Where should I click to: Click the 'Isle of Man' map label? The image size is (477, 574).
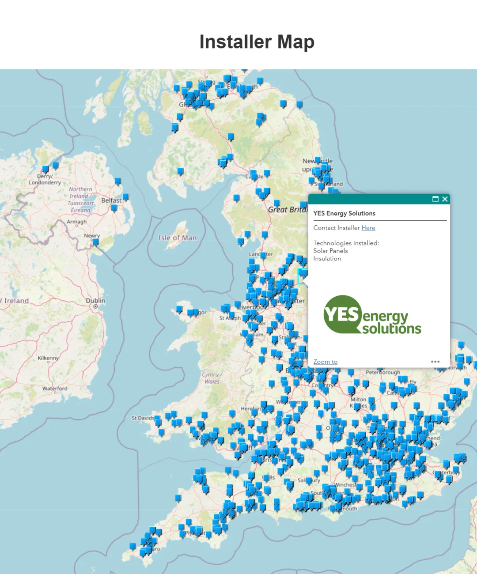(x=178, y=238)
